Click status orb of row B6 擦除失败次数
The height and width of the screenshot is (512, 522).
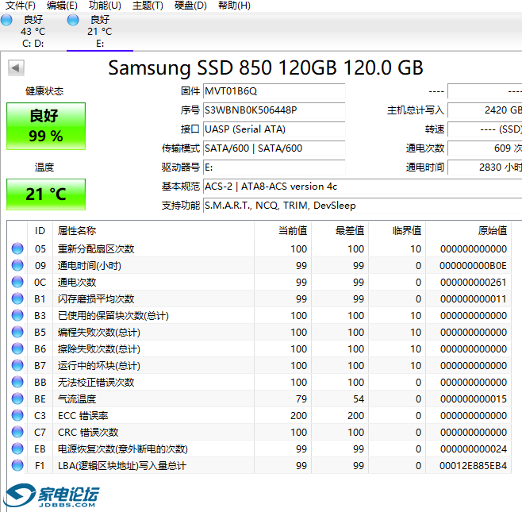pos(17,348)
